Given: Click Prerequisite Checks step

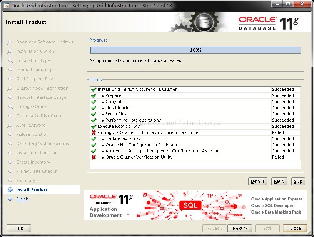Looking at the screenshot, I should (x=37, y=171).
